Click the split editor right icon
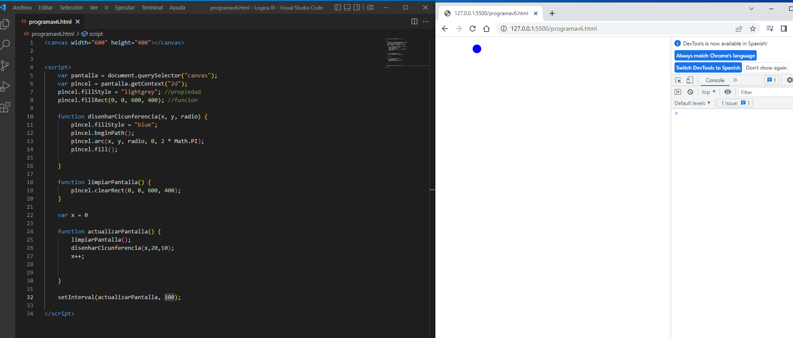Viewport: 793px width, 338px height. 414,22
